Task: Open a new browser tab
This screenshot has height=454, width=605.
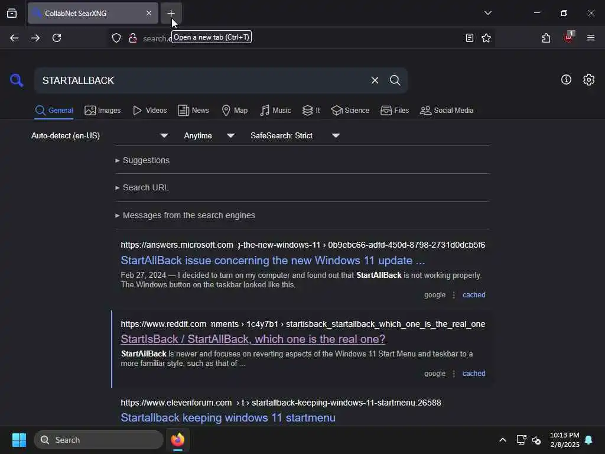Action: [171, 13]
